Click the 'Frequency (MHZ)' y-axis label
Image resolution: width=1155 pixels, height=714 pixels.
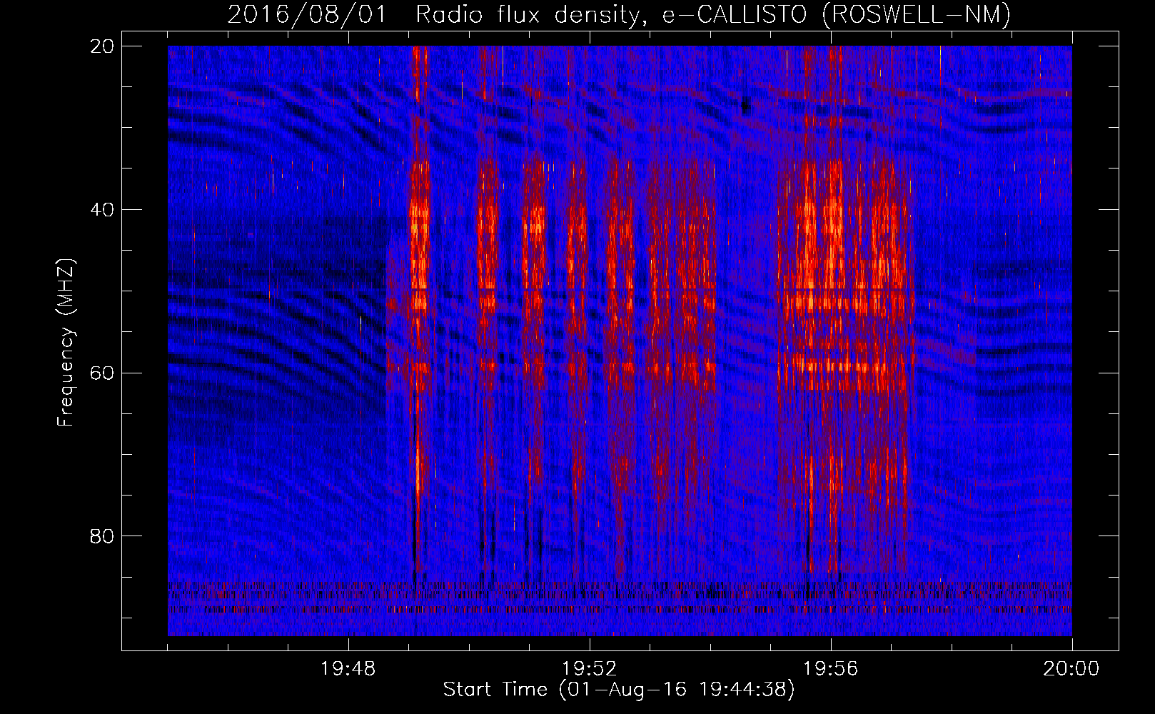tap(65, 343)
